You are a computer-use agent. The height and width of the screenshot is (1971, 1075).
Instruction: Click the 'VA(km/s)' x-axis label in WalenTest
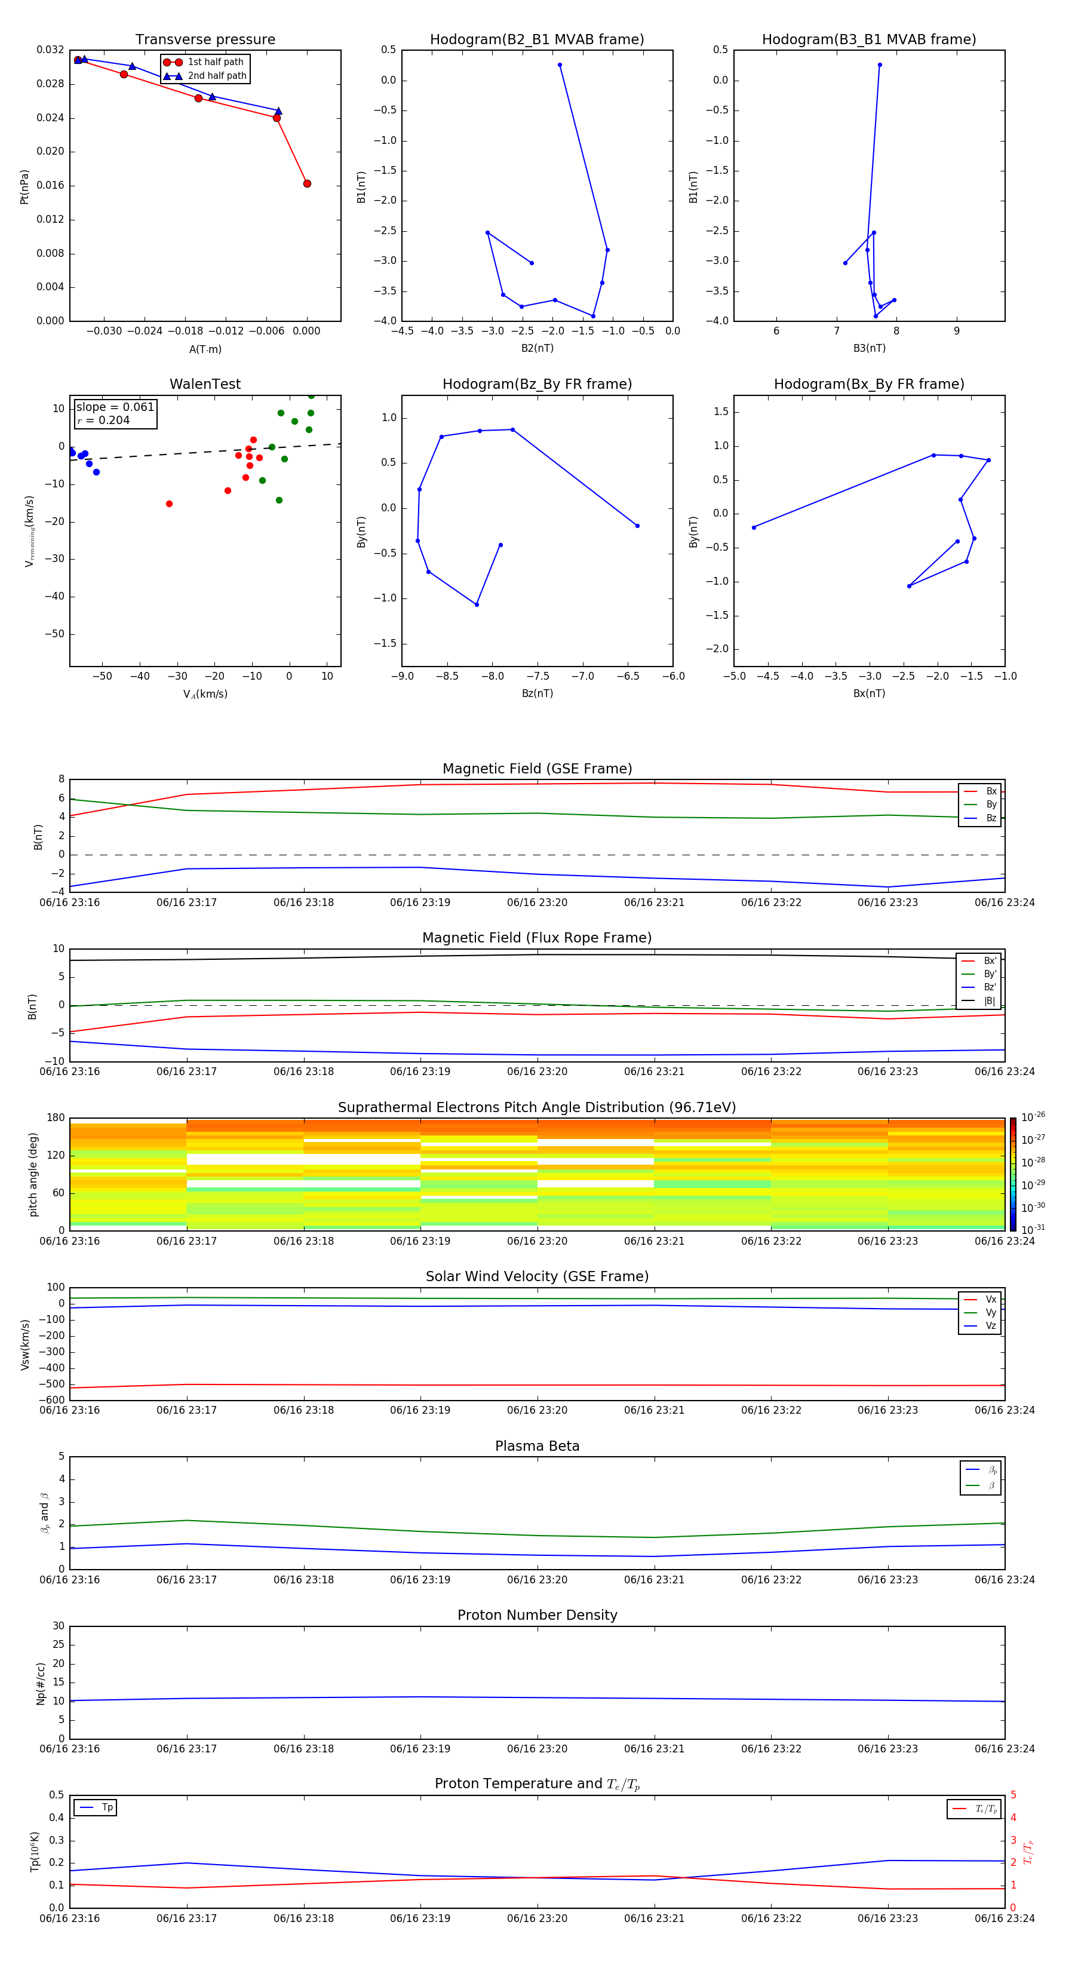[x=205, y=694]
